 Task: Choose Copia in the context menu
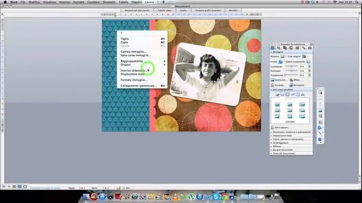142,42
